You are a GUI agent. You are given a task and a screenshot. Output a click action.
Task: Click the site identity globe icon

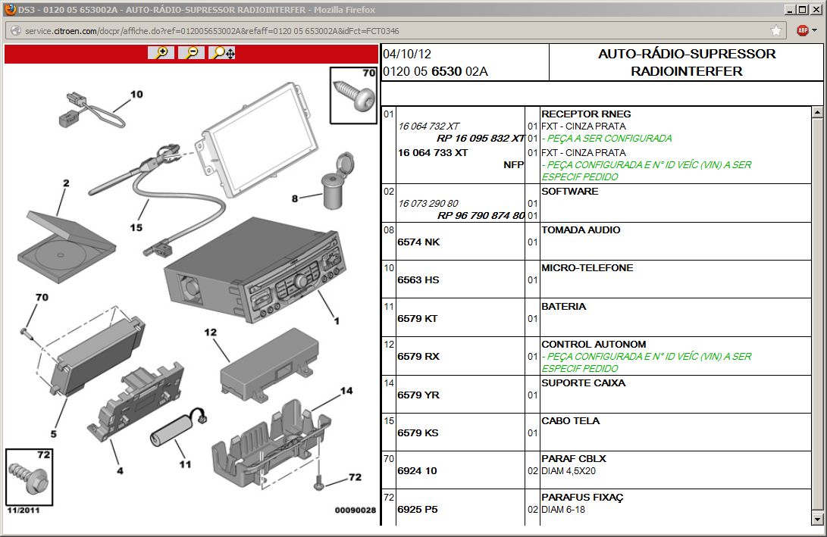tap(15, 31)
